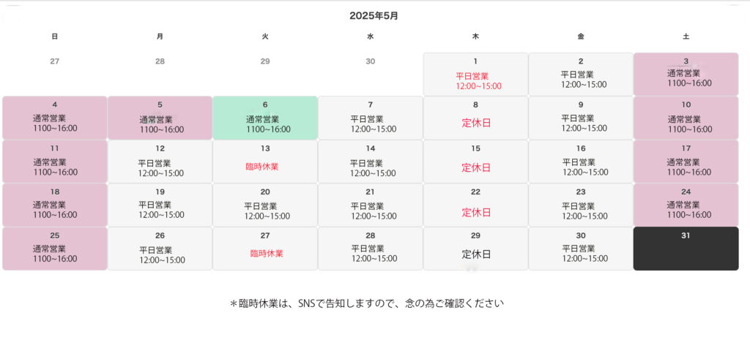Open May 27 臨時休業 date cell
Viewport: 750px width, 337px height.
(265, 249)
